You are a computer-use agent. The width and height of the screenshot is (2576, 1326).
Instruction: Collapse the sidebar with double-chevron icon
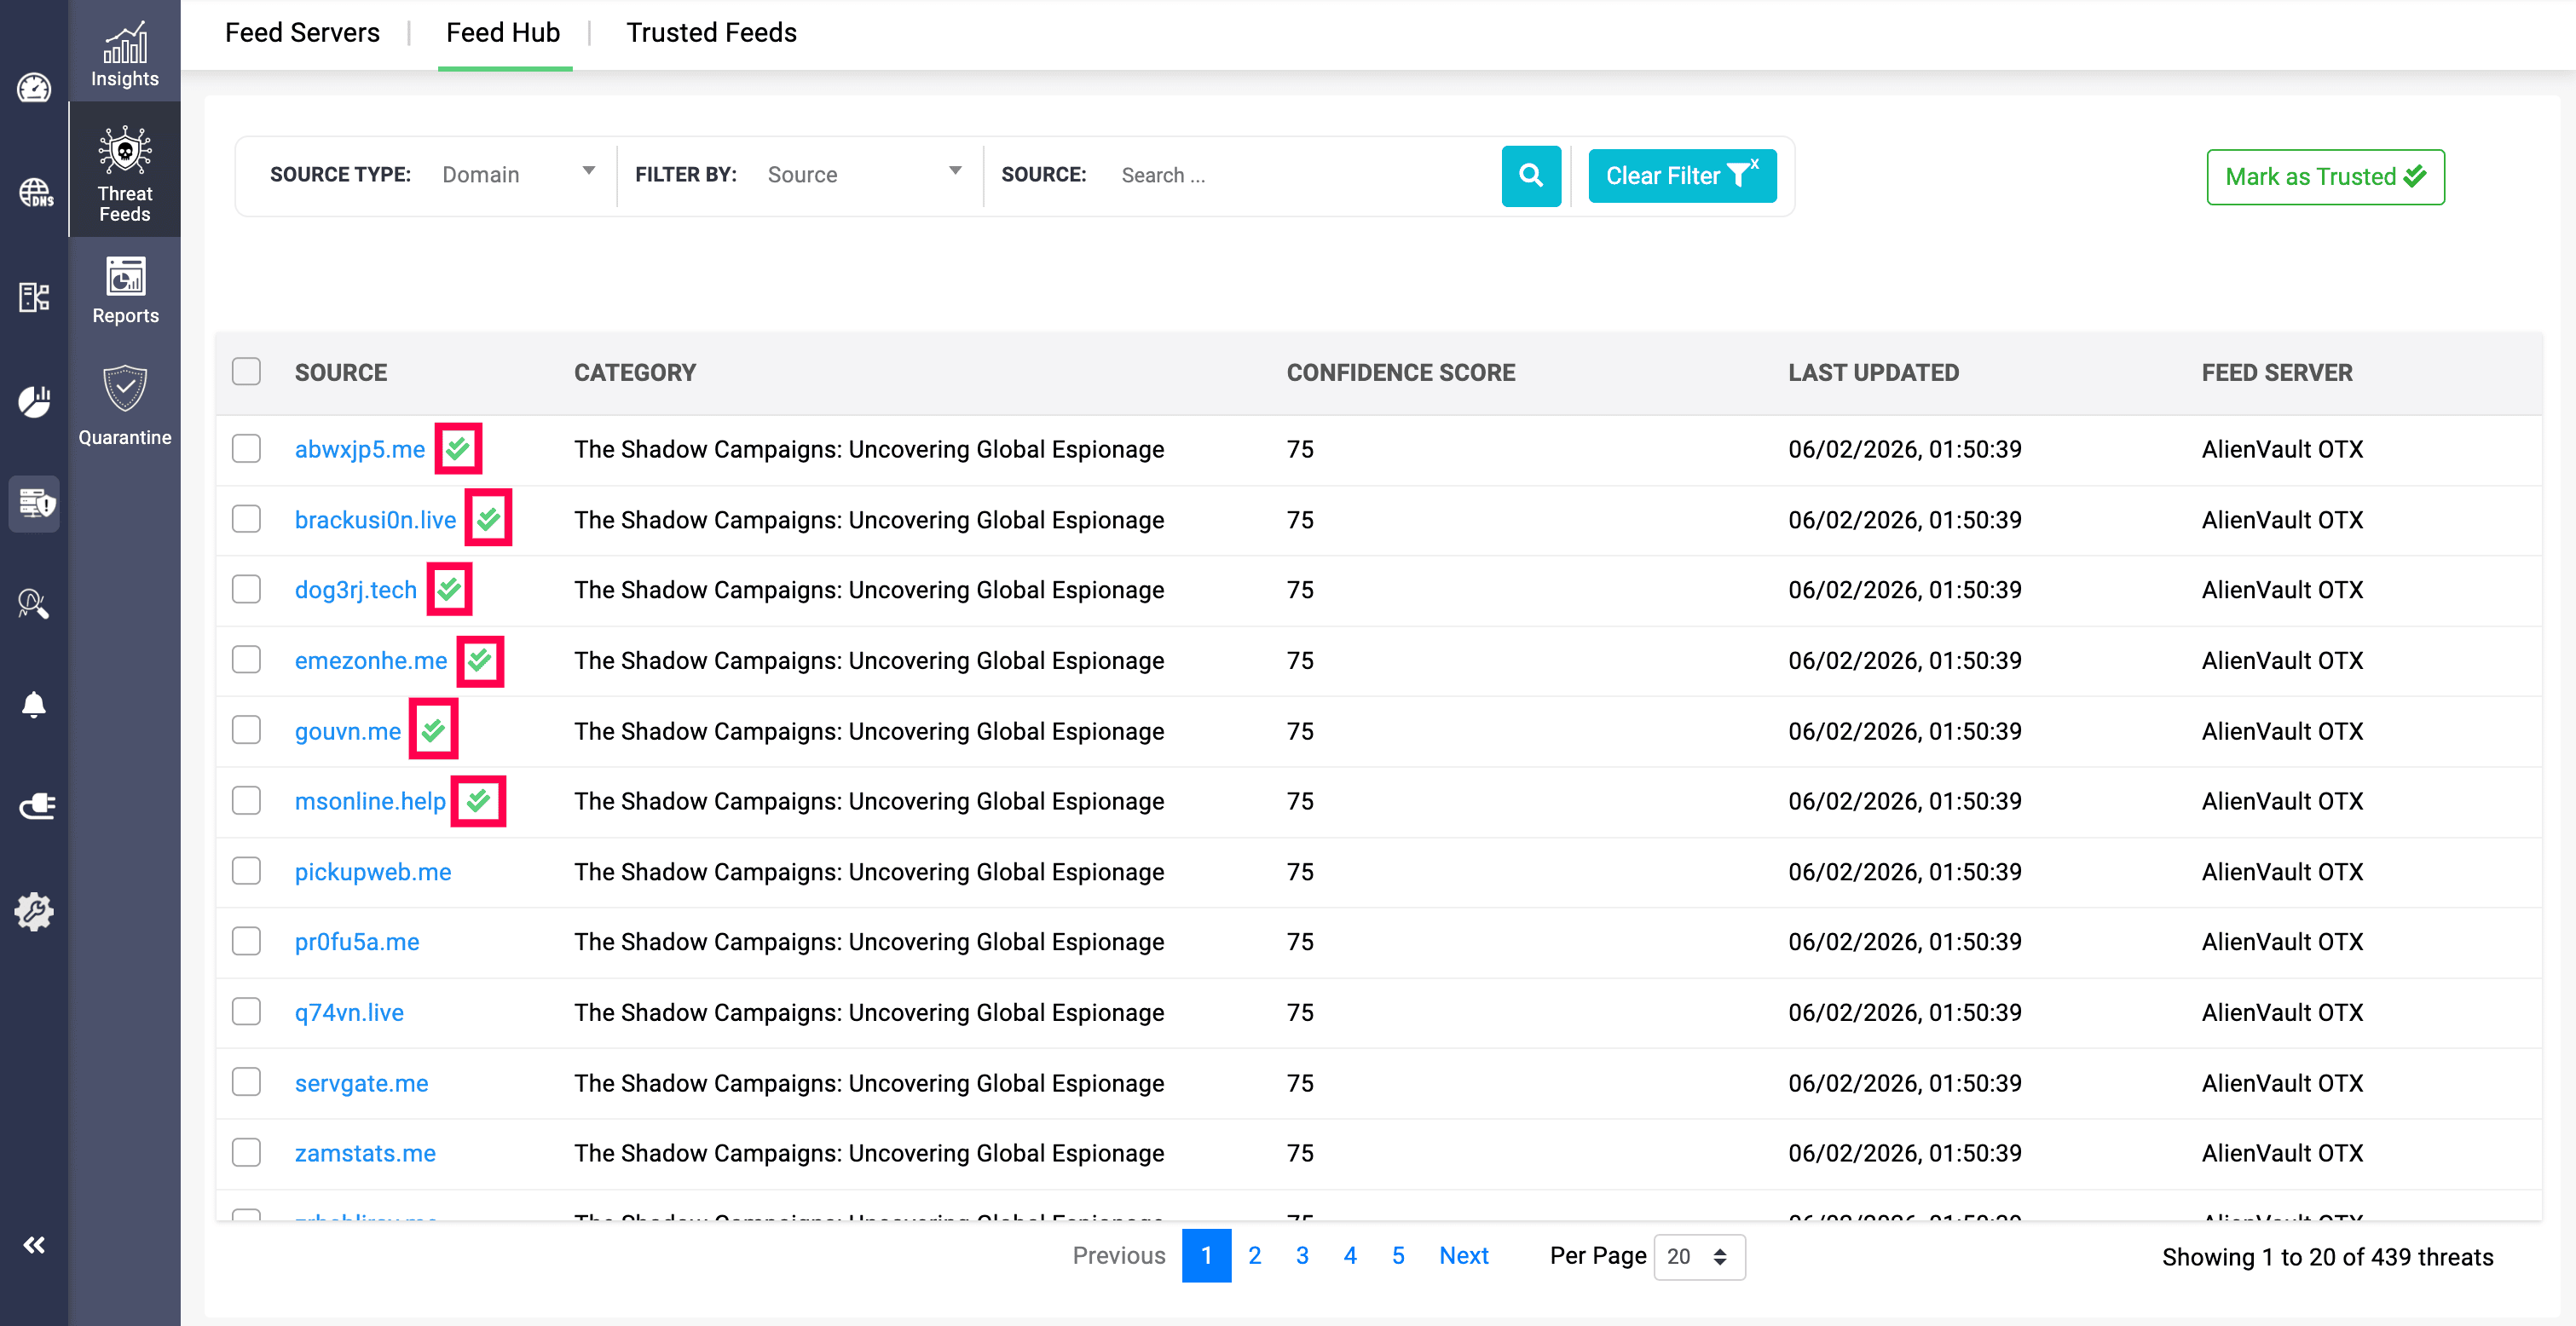click(34, 1245)
